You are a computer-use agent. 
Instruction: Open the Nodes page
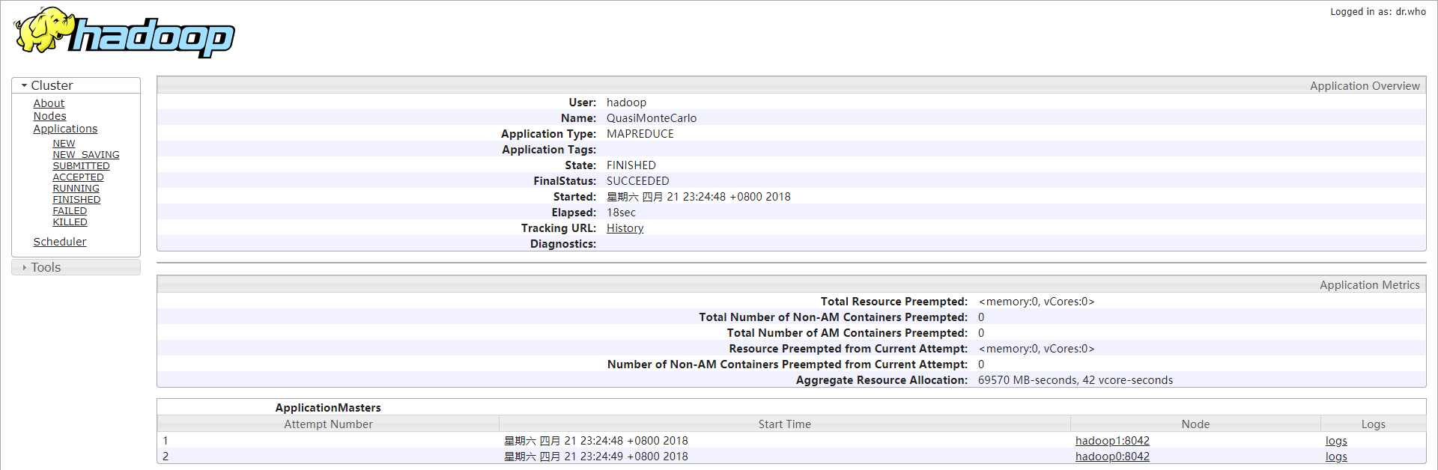tap(49, 116)
